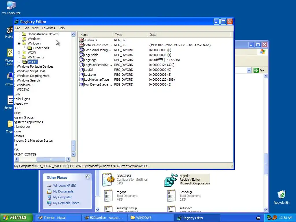Sort values by the Data column header
296x222 pixels.
click(189, 35)
